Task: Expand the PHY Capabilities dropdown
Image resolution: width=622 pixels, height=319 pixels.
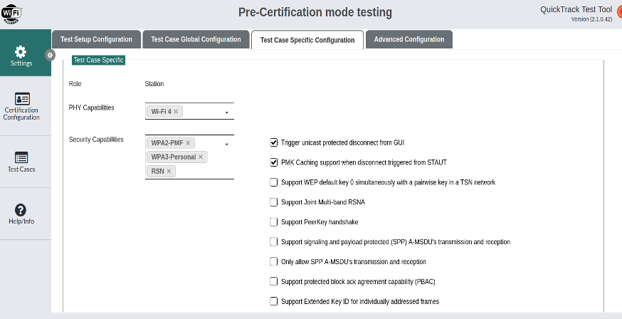Action: [226, 113]
